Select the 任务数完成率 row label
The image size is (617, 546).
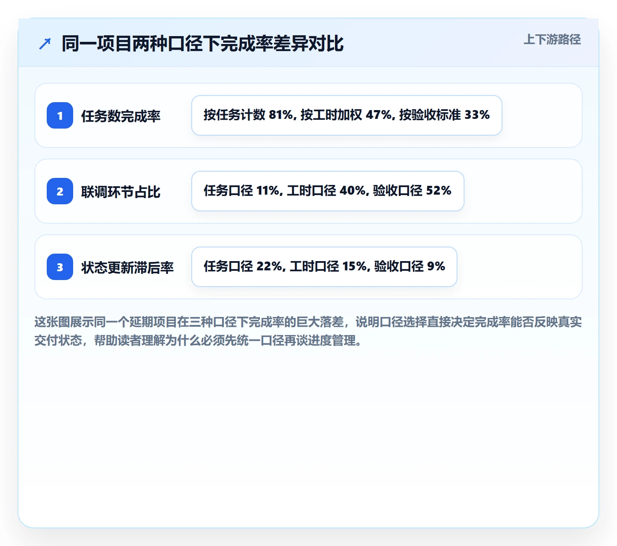121,116
